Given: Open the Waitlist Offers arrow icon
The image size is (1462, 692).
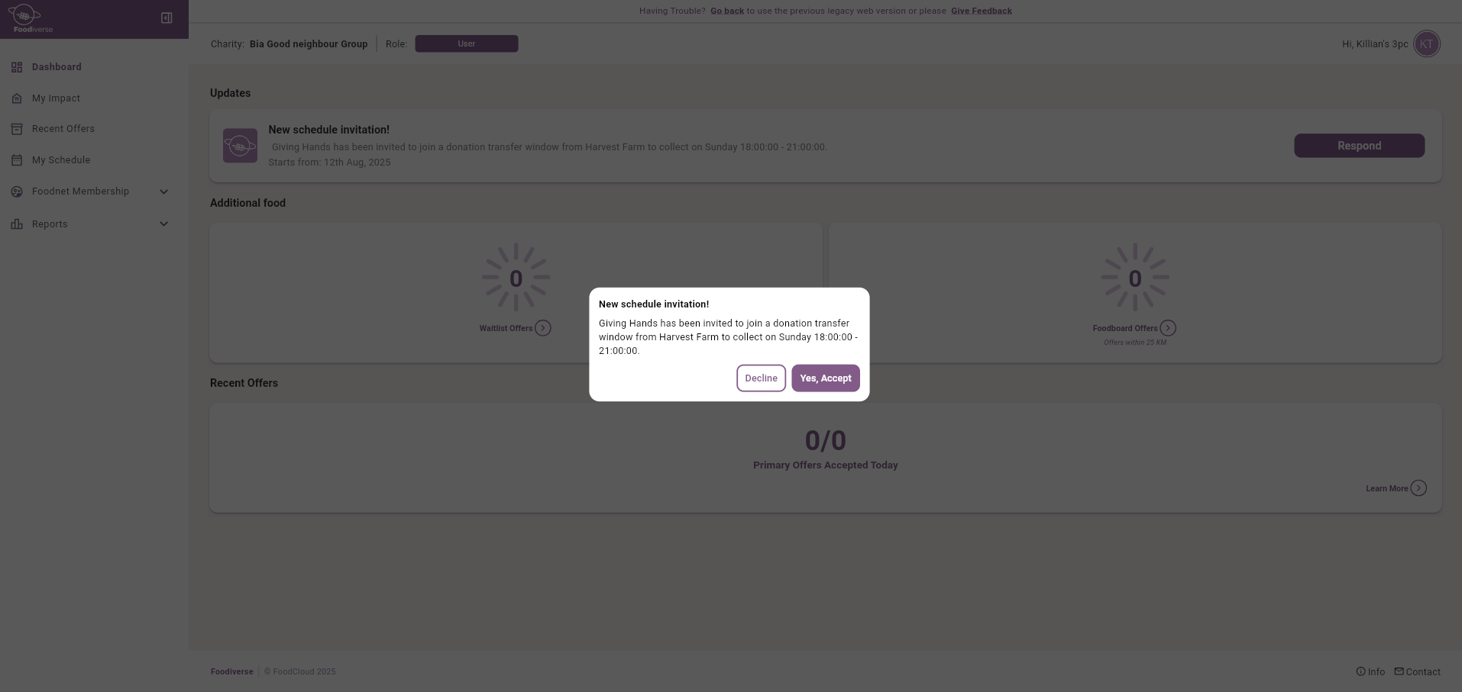Looking at the screenshot, I should point(543,328).
